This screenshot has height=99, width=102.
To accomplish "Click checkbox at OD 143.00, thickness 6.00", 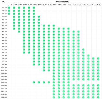I will tap(93, 80).
